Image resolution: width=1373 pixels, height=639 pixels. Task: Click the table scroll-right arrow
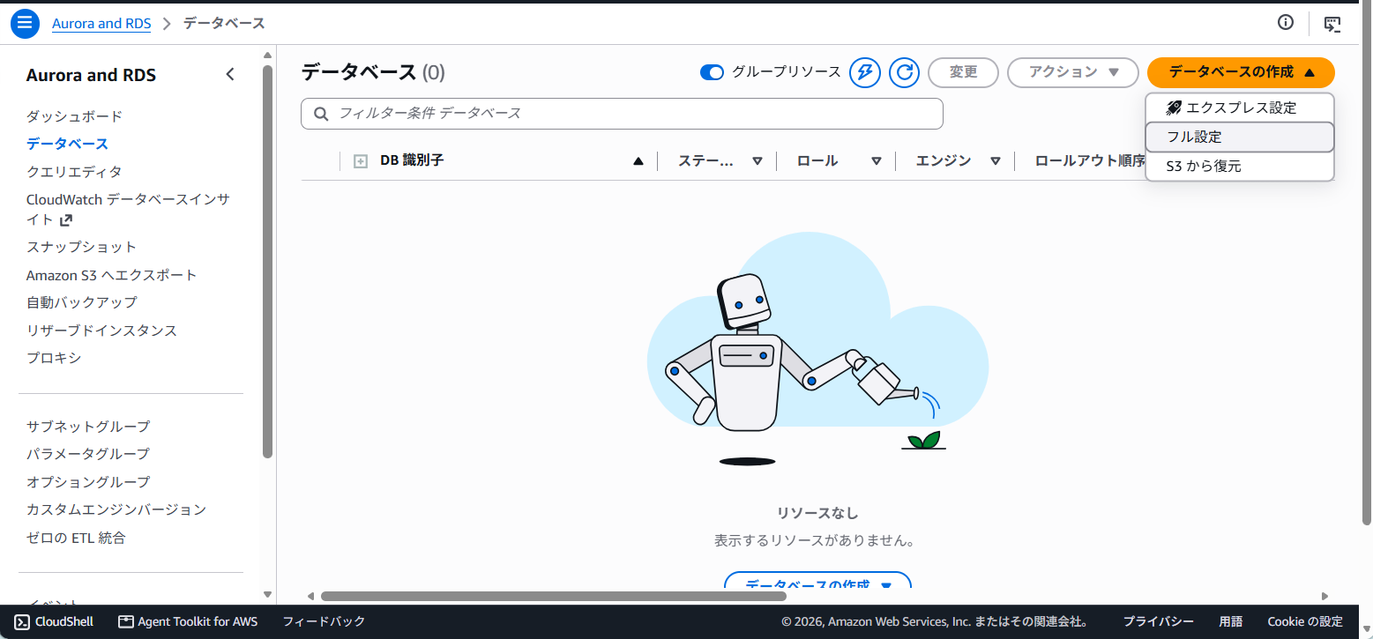click(x=1324, y=596)
